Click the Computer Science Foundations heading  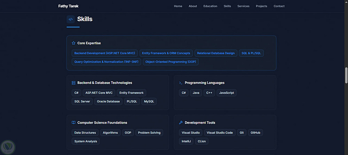coord(102,122)
